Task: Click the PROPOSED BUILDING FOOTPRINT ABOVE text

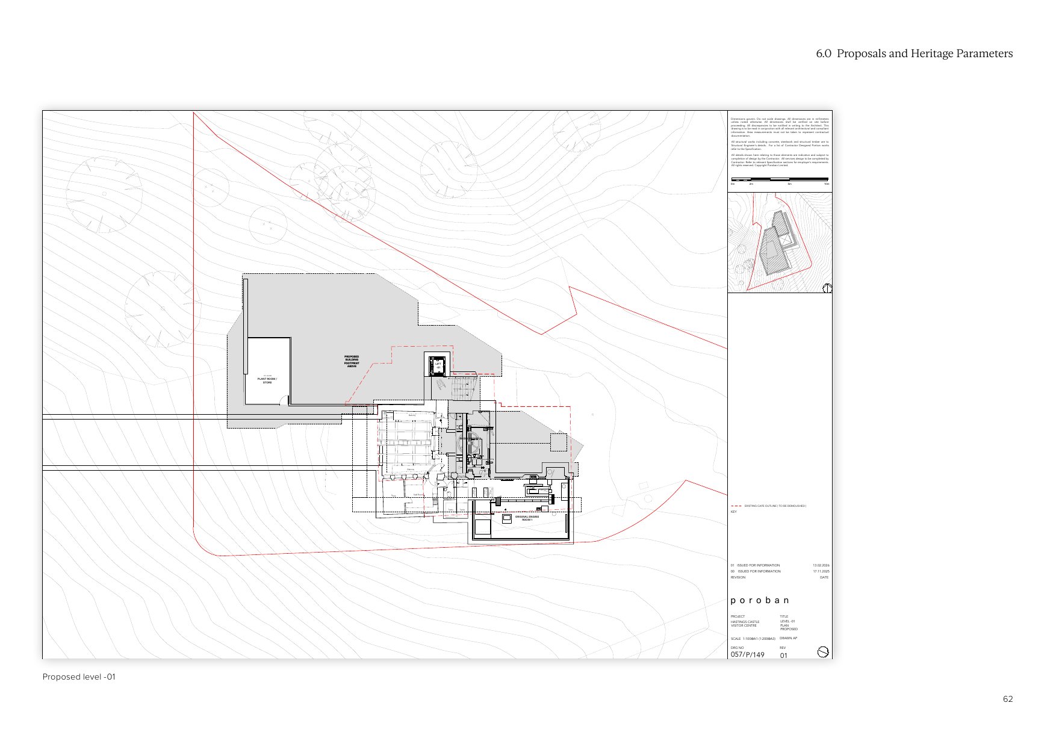Action: pos(352,361)
